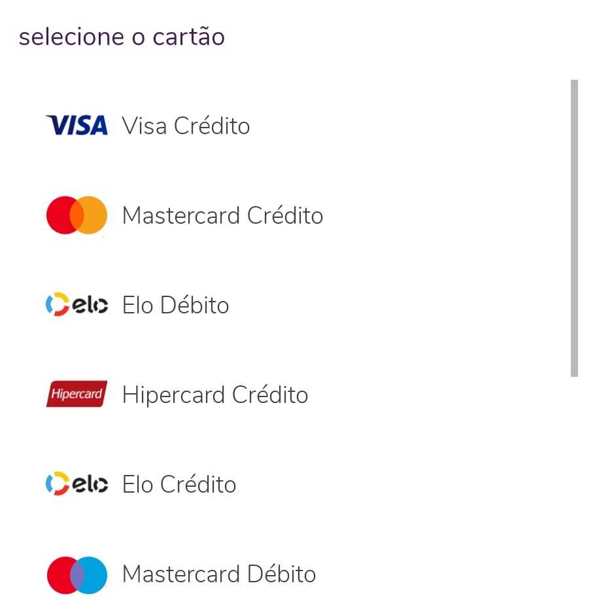Image resolution: width=595 pixels, height=615 pixels.
Task: Click the colorful ring of Elo Crédito logo
Action: click(58, 483)
